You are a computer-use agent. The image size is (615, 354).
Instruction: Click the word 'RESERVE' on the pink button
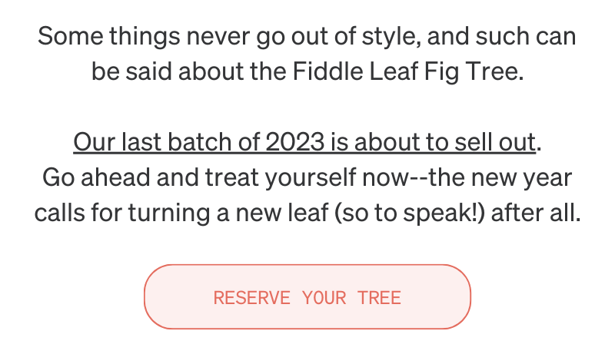[252, 298]
